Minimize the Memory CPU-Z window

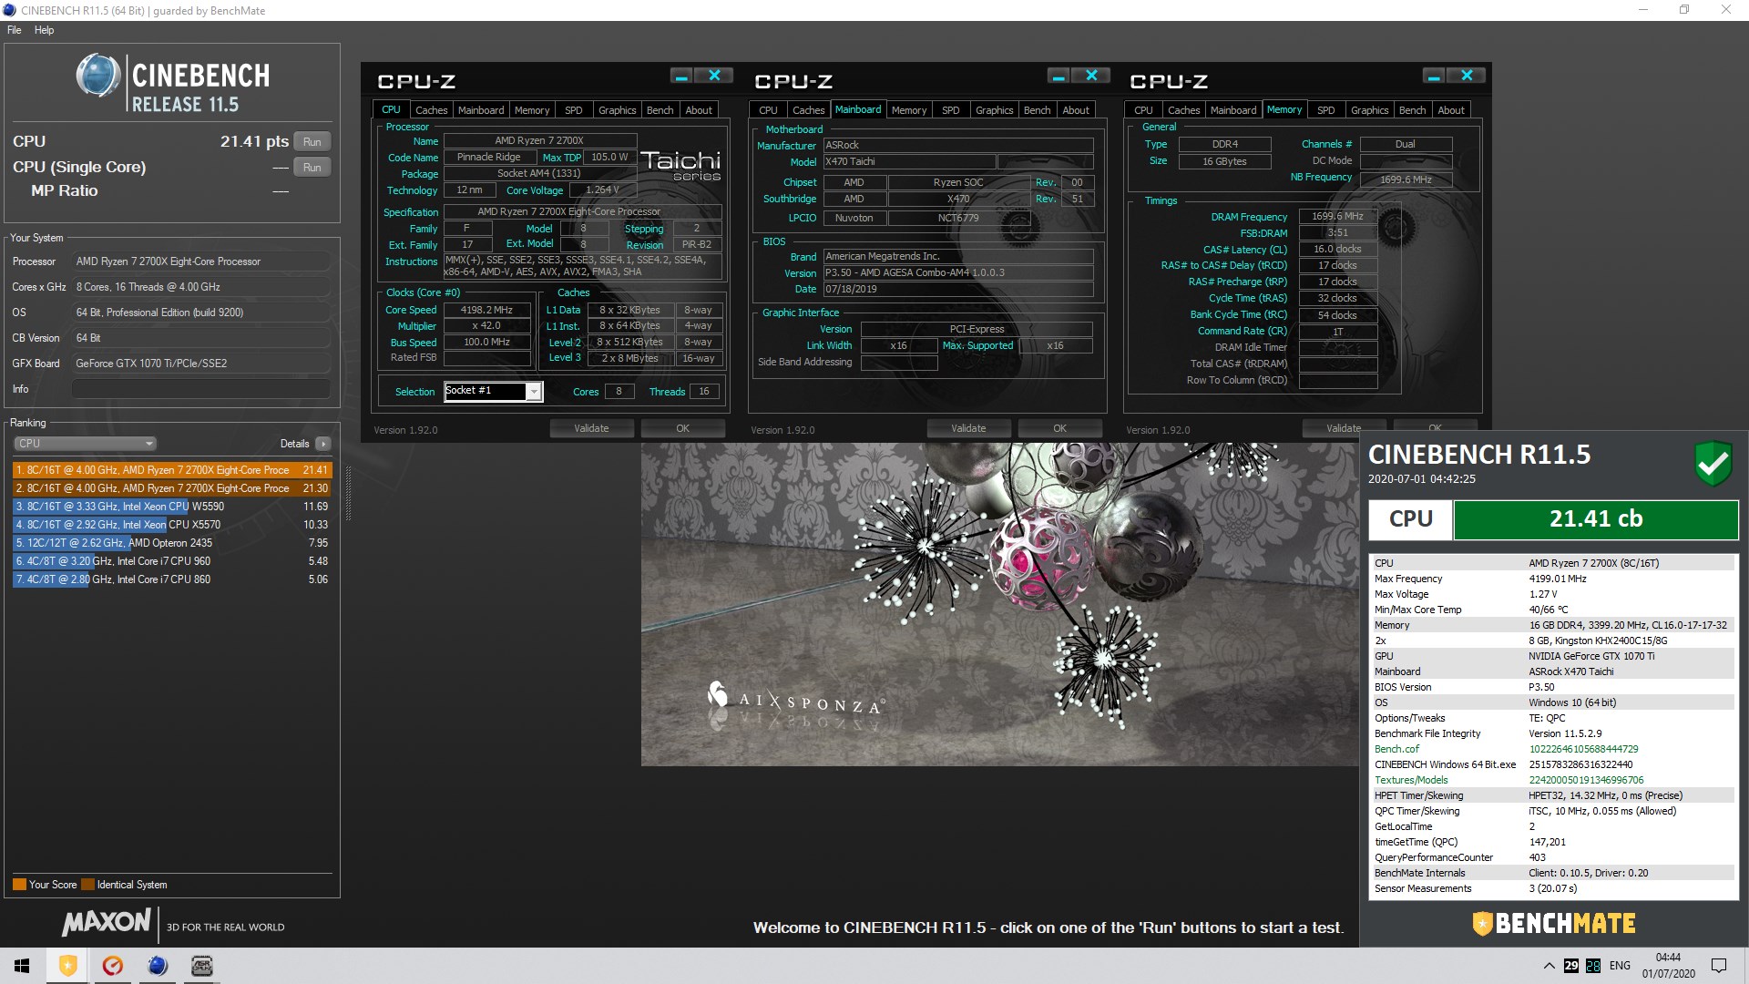pyautogui.click(x=1434, y=76)
